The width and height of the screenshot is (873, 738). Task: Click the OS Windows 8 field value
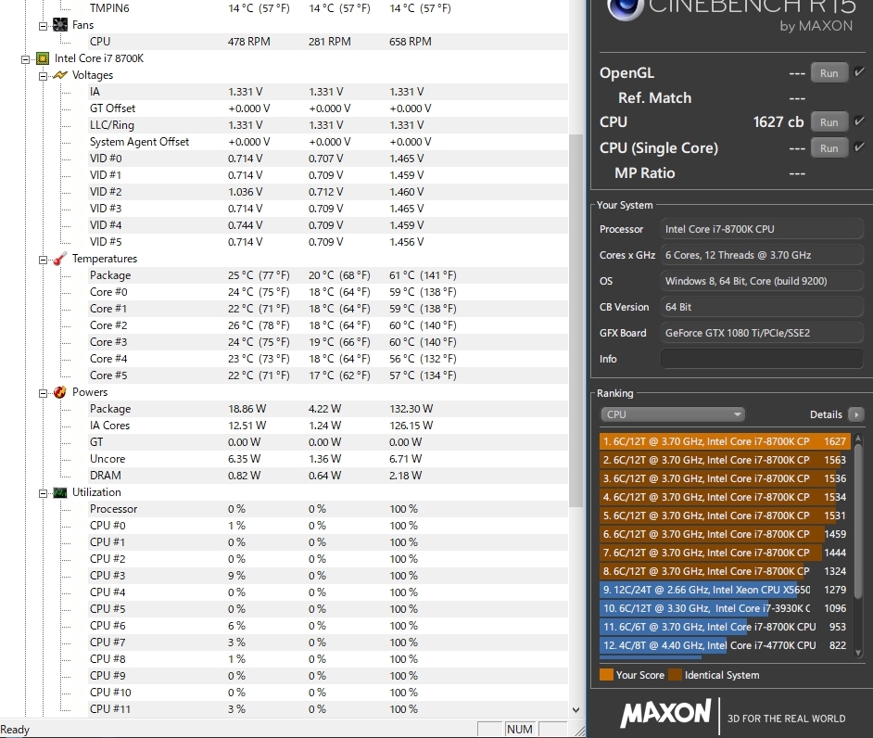click(762, 281)
